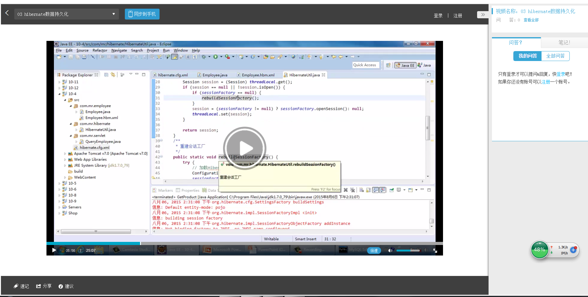This screenshot has width=588, height=297.
Task: Click the 登录 link in the Q&A message
Action: point(561,74)
